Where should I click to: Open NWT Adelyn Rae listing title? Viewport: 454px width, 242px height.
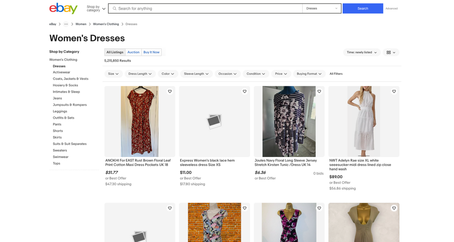(x=360, y=165)
